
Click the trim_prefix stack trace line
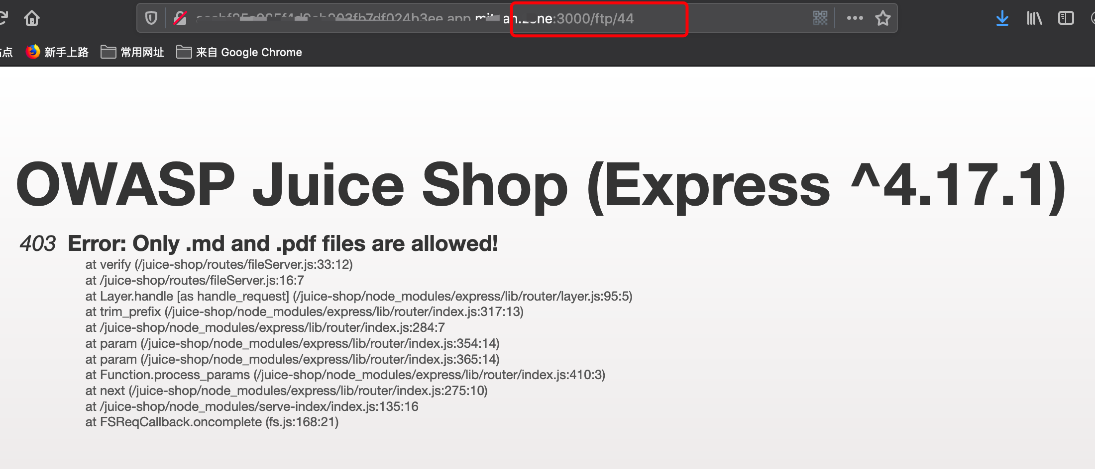(304, 312)
